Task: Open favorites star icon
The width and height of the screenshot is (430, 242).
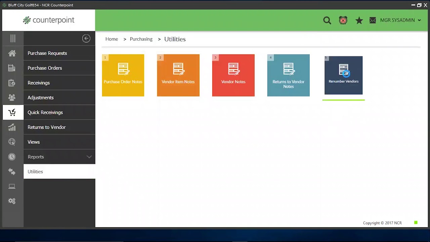Action: click(x=359, y=21)
